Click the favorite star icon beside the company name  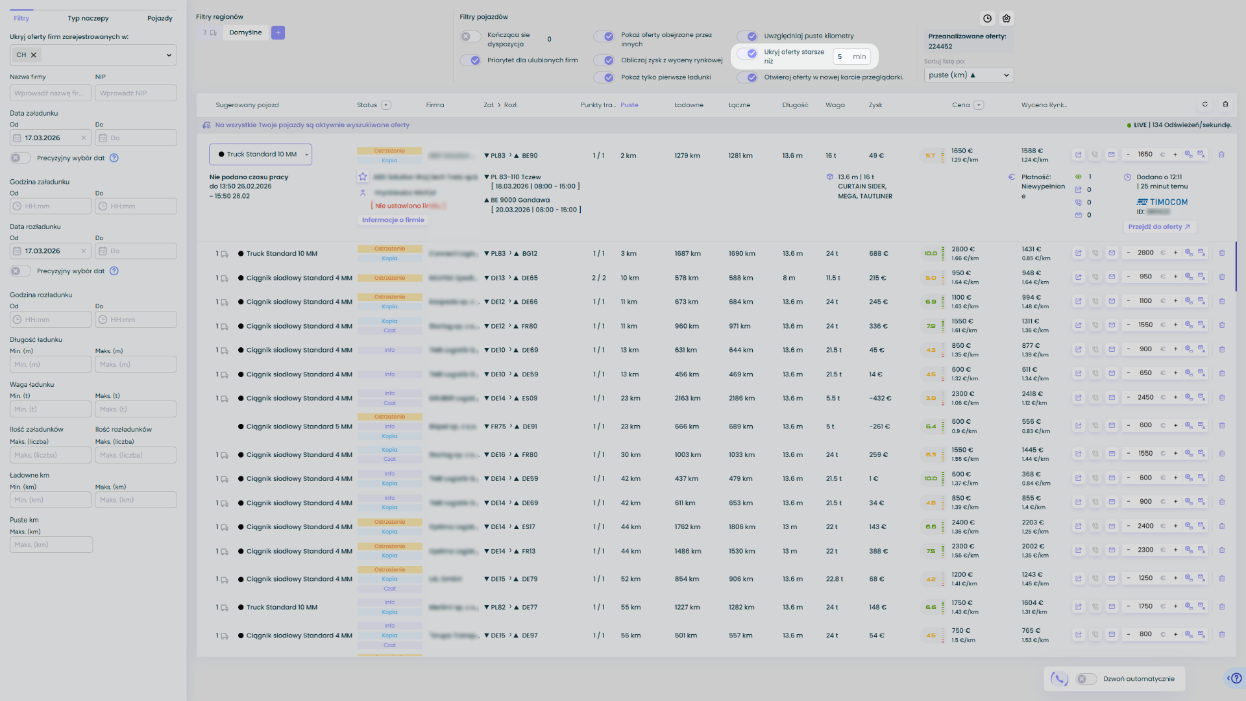tap(363, 177)
